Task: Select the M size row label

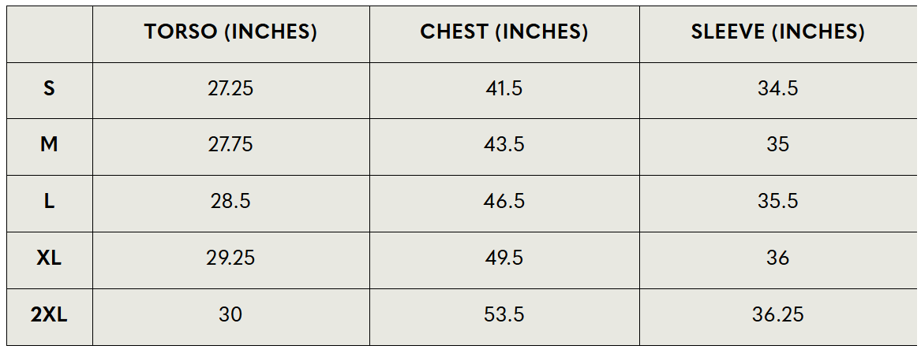Action: [x=49, y=145]
